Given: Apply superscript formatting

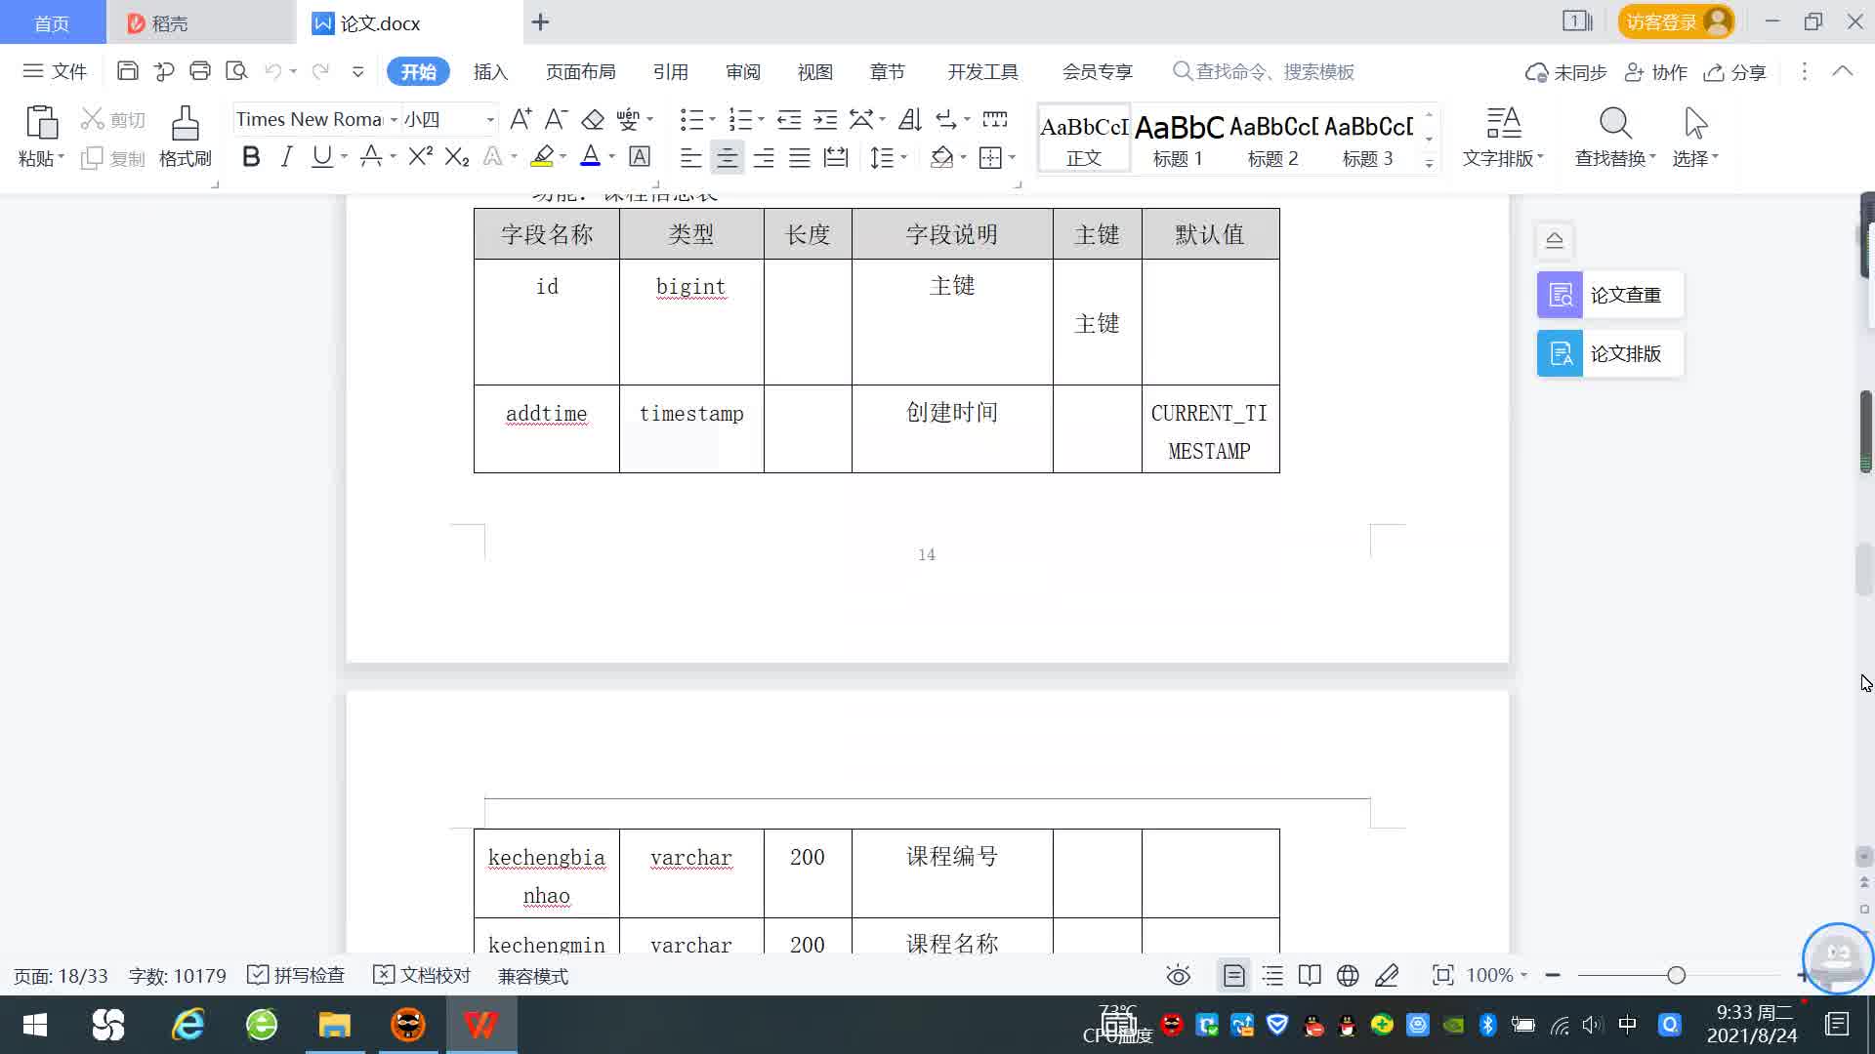Looking at the screenshot, I should coord(420,157).
